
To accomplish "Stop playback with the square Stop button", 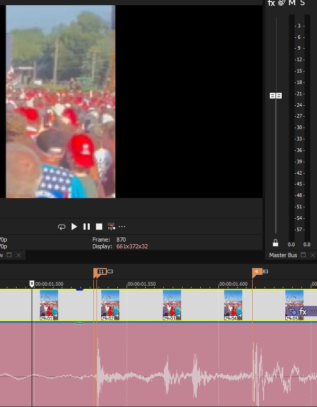I will [x=99, y=227].
